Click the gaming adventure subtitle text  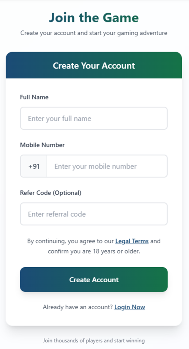coord(94,33)
